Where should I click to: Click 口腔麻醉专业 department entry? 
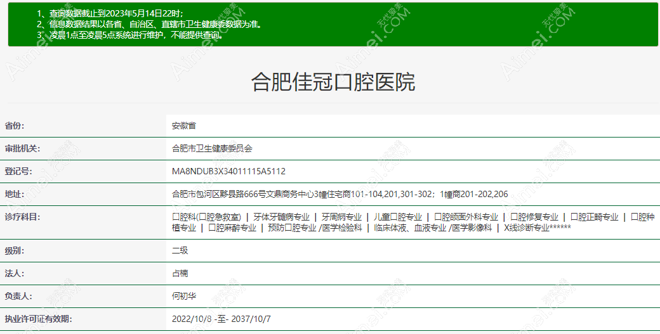(x=232, y=228)
